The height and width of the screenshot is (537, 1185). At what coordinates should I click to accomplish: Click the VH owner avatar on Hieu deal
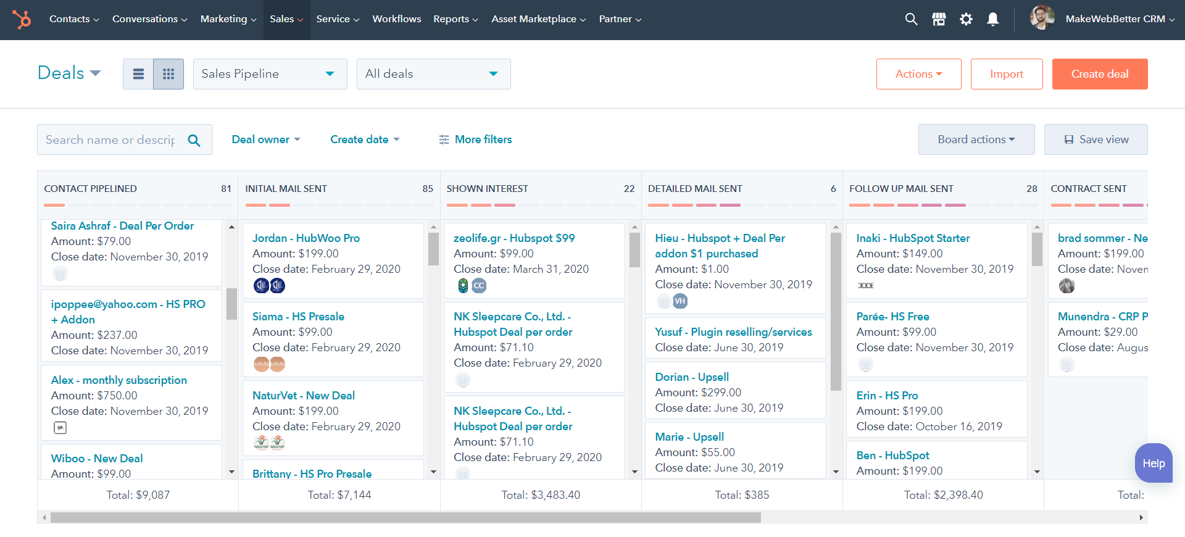[x=680, y=301]
